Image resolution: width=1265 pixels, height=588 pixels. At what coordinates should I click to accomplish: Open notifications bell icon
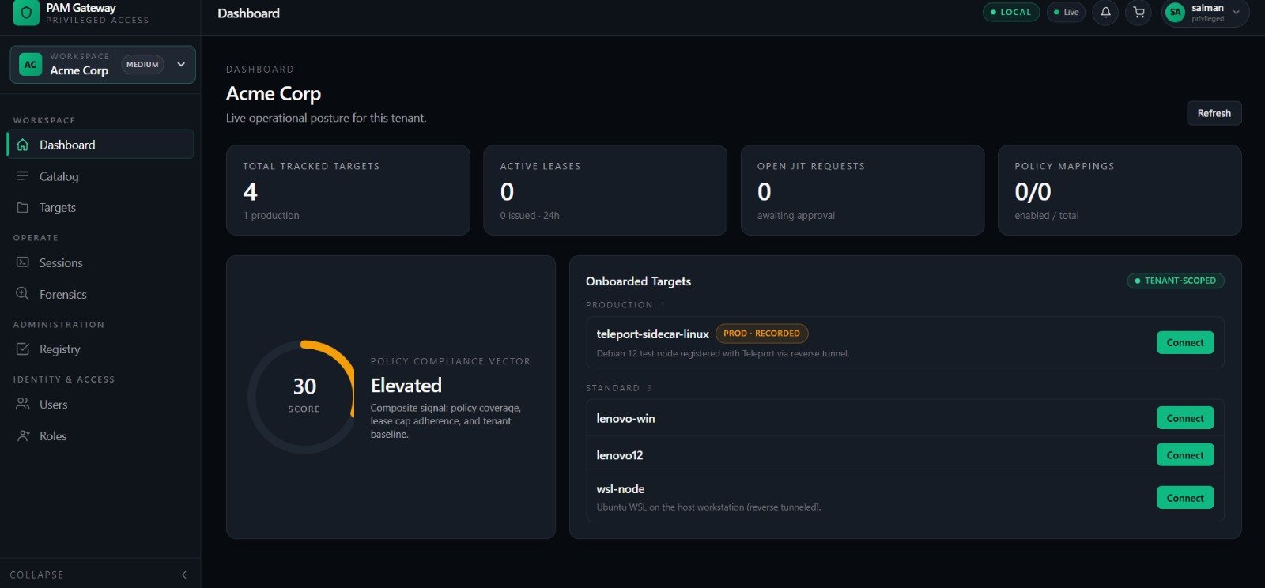coord(1105,13)
